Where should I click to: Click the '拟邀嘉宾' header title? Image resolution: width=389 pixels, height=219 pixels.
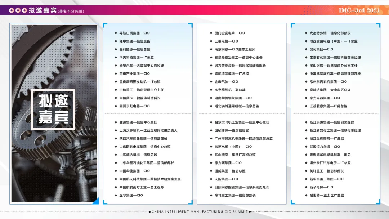tap(43, 10)
